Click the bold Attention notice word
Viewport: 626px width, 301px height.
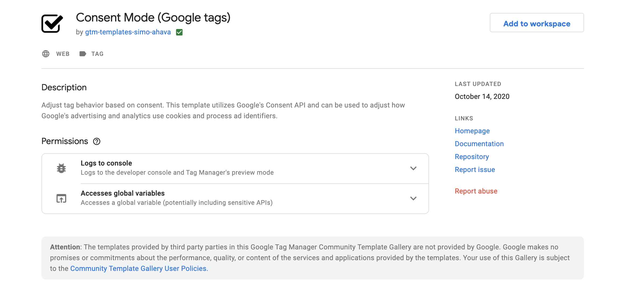65,247
